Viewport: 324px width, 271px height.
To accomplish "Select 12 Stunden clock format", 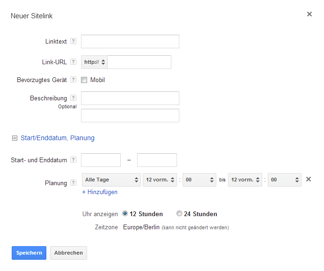I will coord(125,214).
